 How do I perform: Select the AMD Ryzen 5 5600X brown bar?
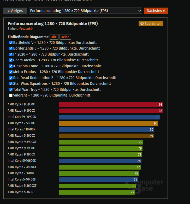106,136
